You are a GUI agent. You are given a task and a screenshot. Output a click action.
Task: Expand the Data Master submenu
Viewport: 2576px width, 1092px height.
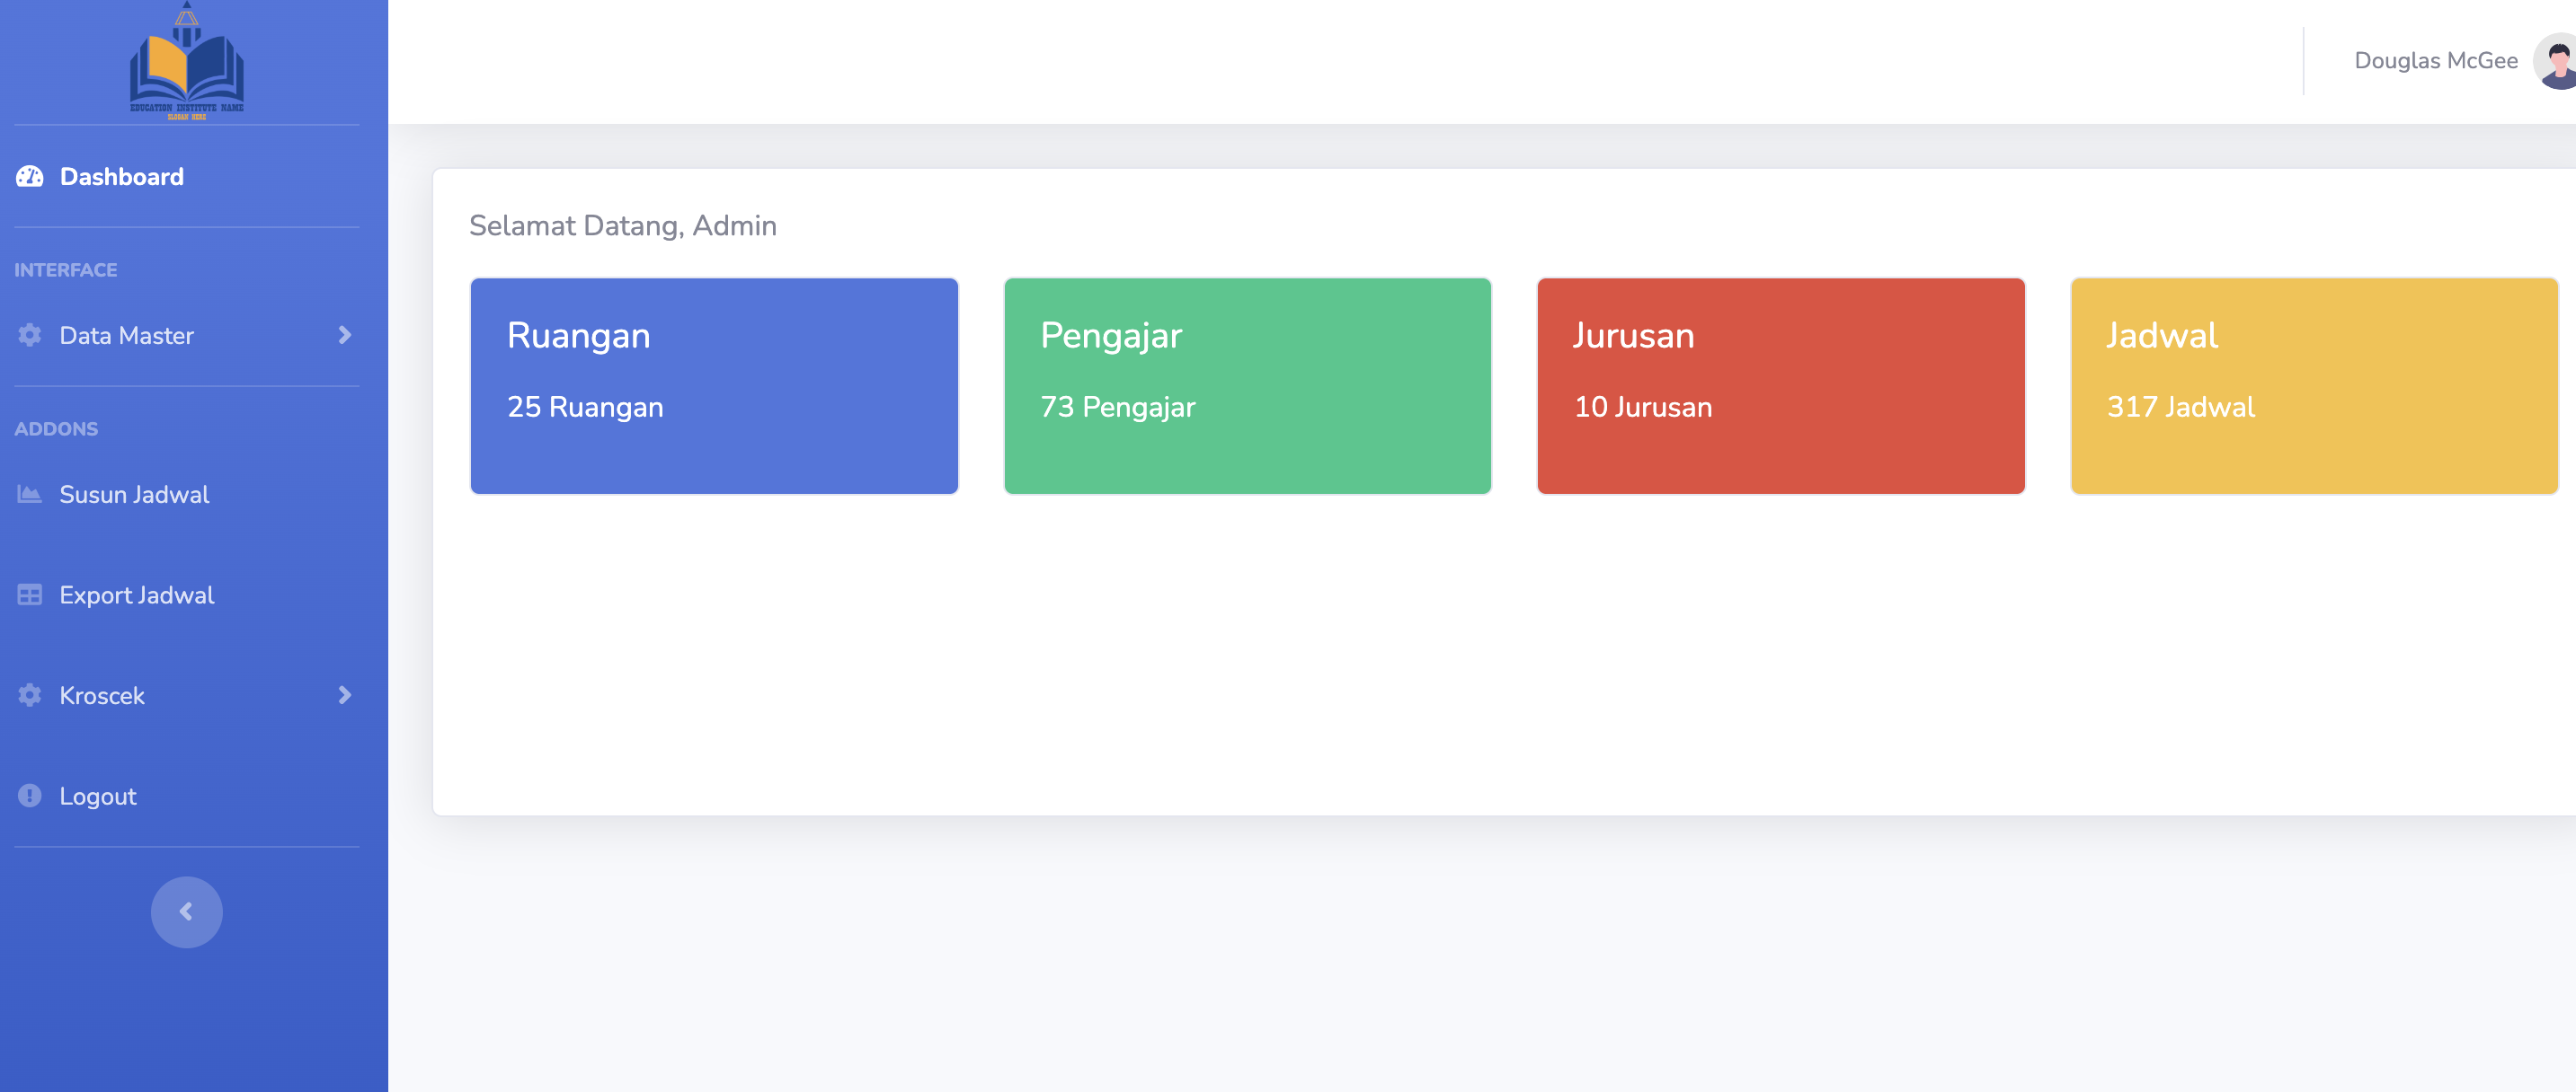(x=343, y=336)
